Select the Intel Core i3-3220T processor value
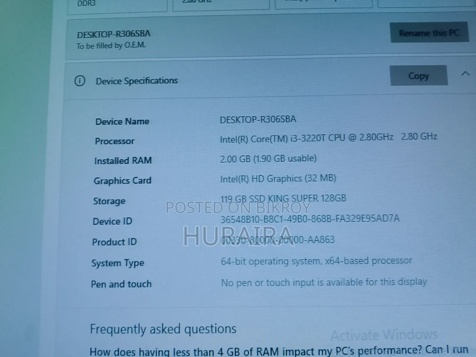Viewport: 476px width, 357px height. coord(328,138)
